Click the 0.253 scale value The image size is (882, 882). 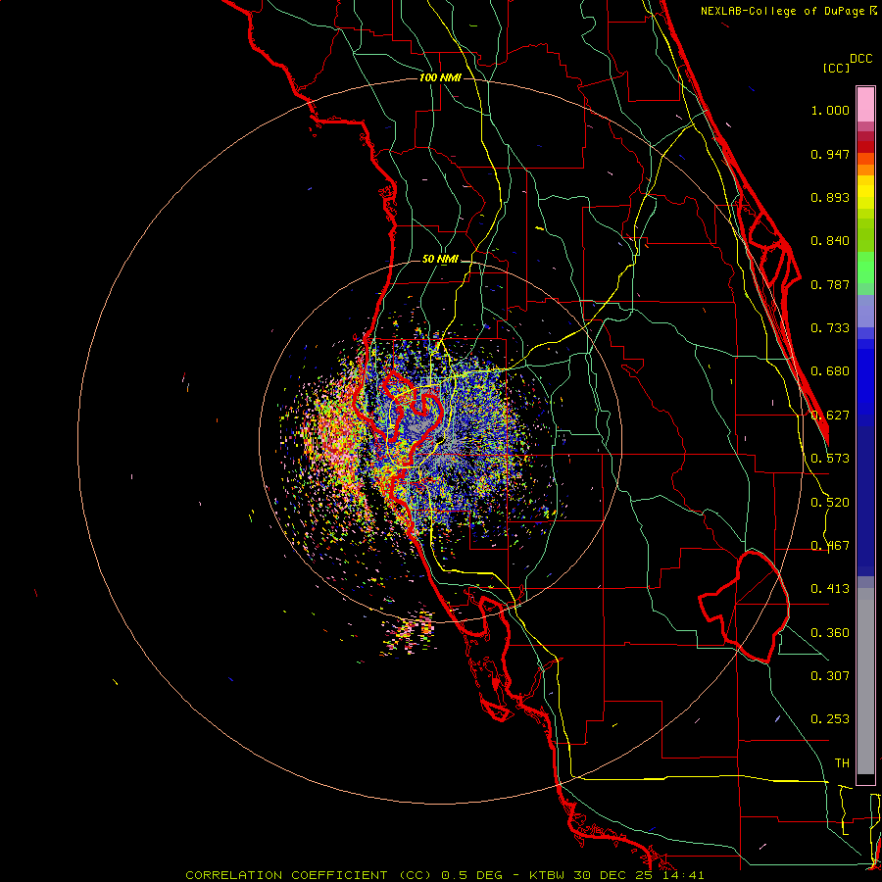[830, 719]
